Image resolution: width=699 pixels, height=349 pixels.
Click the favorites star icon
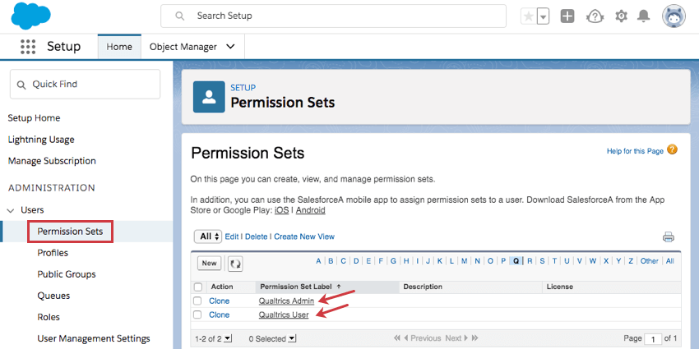tap(529, 16)
